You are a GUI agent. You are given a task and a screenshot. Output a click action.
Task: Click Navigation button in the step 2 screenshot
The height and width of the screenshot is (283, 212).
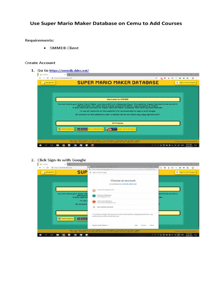tap(48, 172)
